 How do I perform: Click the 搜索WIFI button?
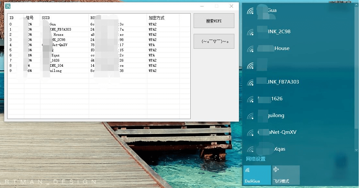(214, 21)
